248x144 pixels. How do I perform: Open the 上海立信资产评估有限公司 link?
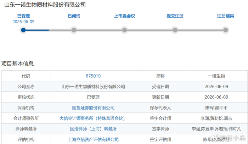coord(93,139)
